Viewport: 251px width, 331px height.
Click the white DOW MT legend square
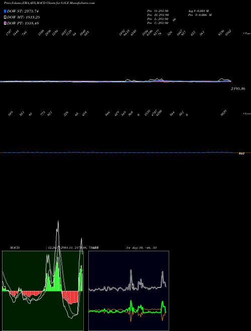(5, 18)
